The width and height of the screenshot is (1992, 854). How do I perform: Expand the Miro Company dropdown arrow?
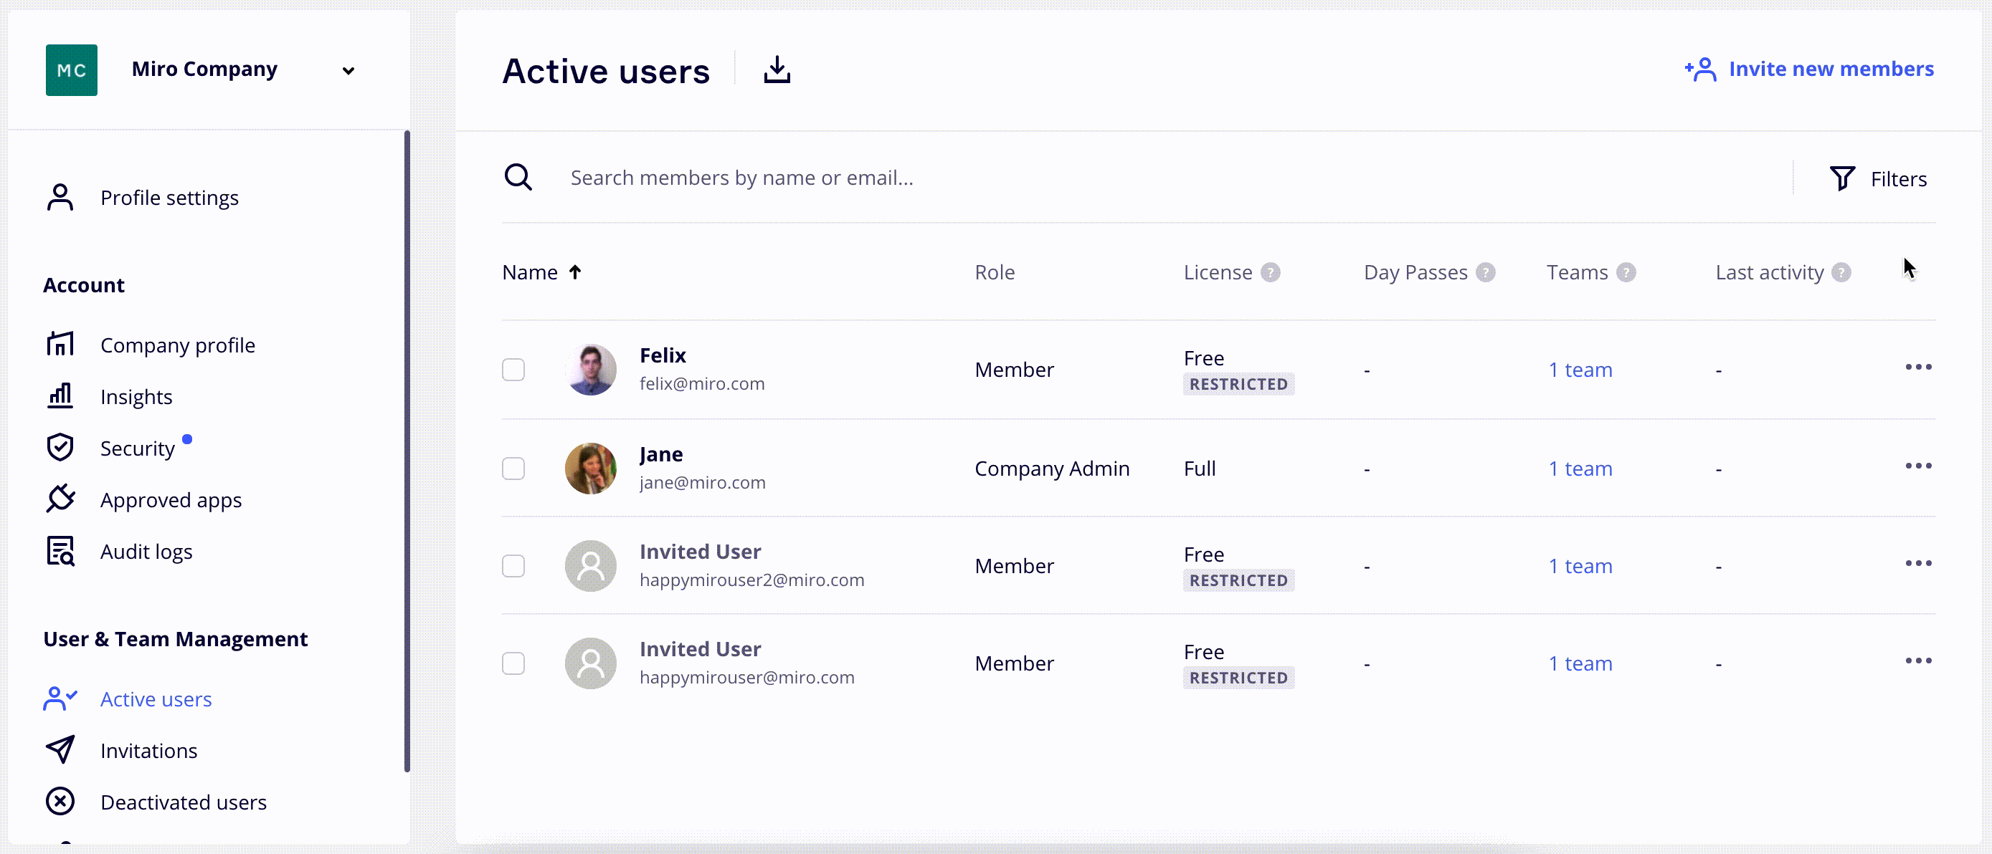pyautogui.click(x=348, y=70)
